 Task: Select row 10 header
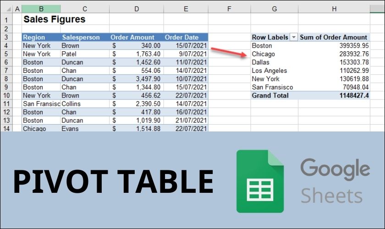(x=6, y=95)
